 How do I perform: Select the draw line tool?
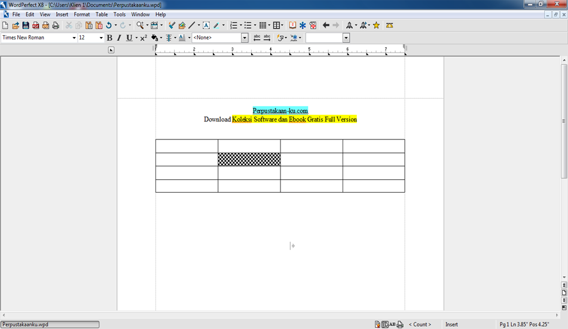(192, 25)
